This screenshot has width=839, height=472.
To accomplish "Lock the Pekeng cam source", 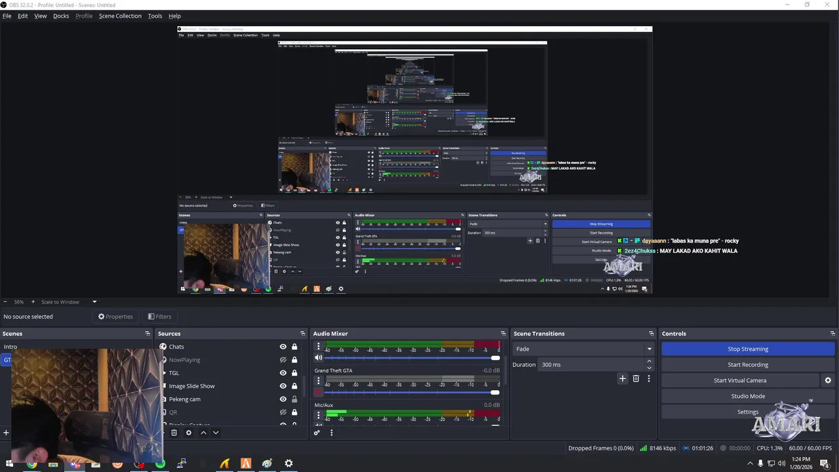I will (294, 399).
